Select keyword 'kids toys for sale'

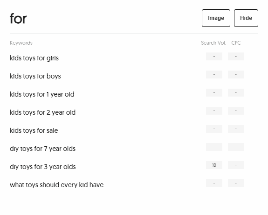[x=34, y=130]
